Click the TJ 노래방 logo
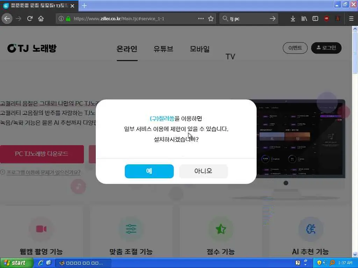Image resolution: width=358 pixels, height=268 pixels. click(x=32, y=48)
